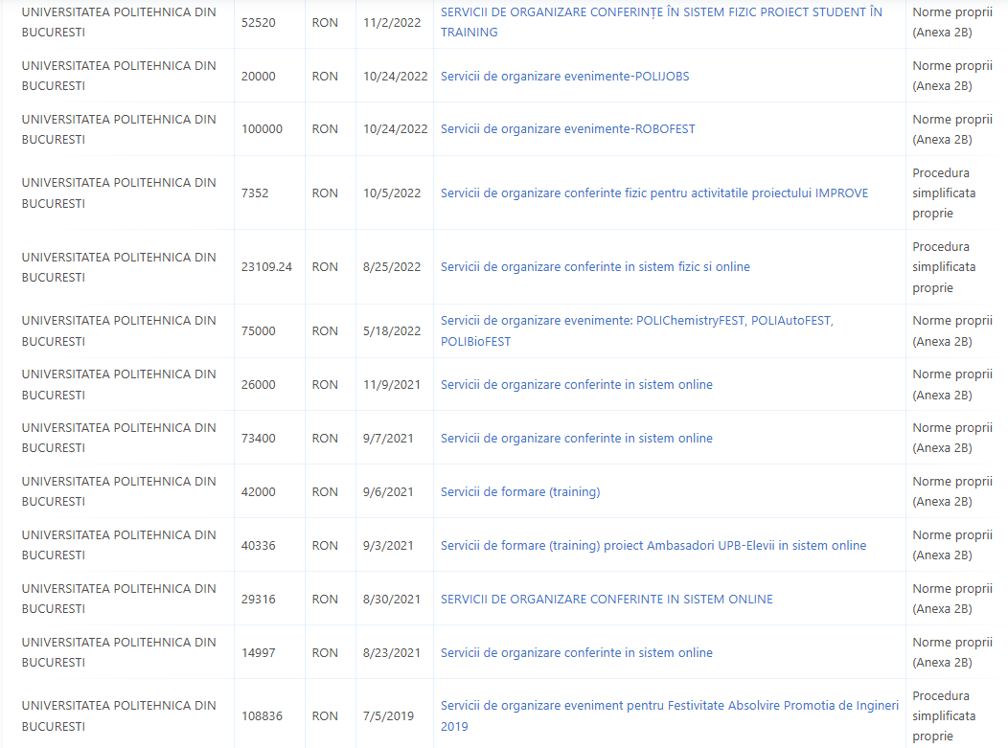1008x748 pixels.
Task: Open the Servicii de organizare evenimente-ROBOFEST link
Action: 567,128
